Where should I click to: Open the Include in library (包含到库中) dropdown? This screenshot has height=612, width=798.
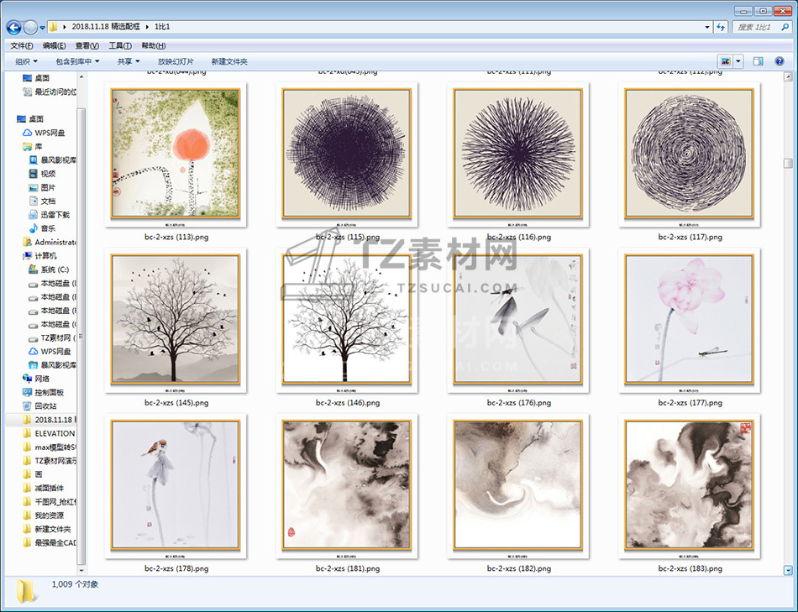77,61
